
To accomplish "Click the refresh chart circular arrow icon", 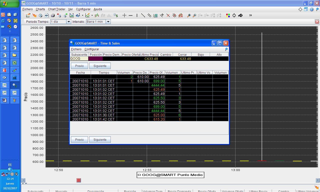I will pos(234,15).
